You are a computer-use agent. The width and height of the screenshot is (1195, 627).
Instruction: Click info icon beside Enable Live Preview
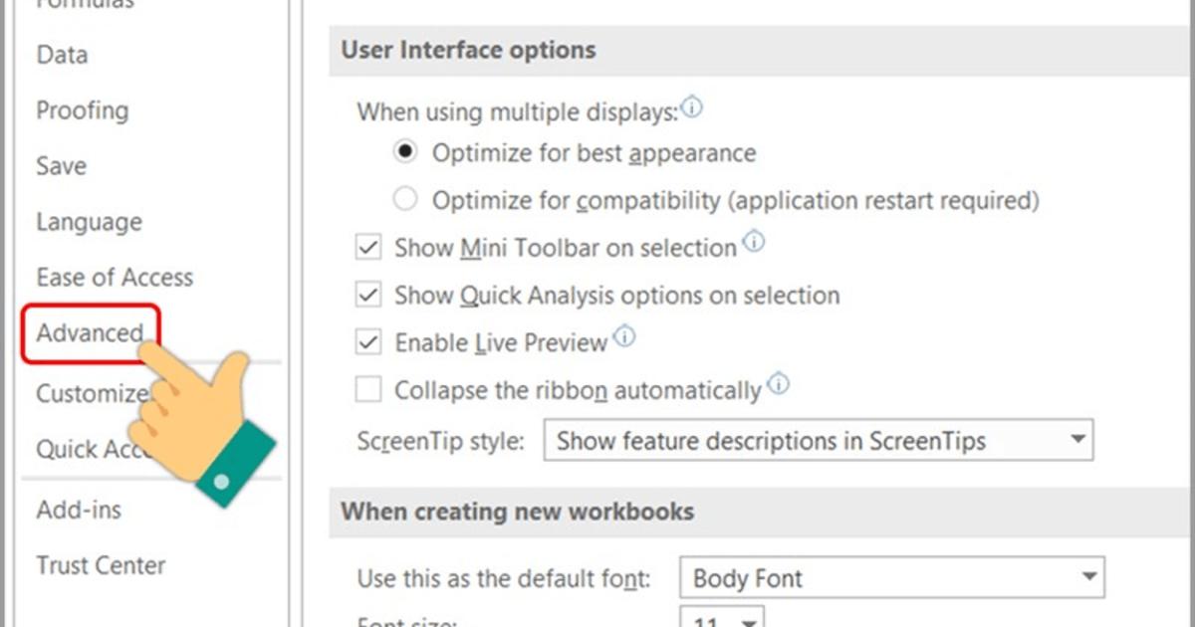pyautogui.click(x=624, y=337)
